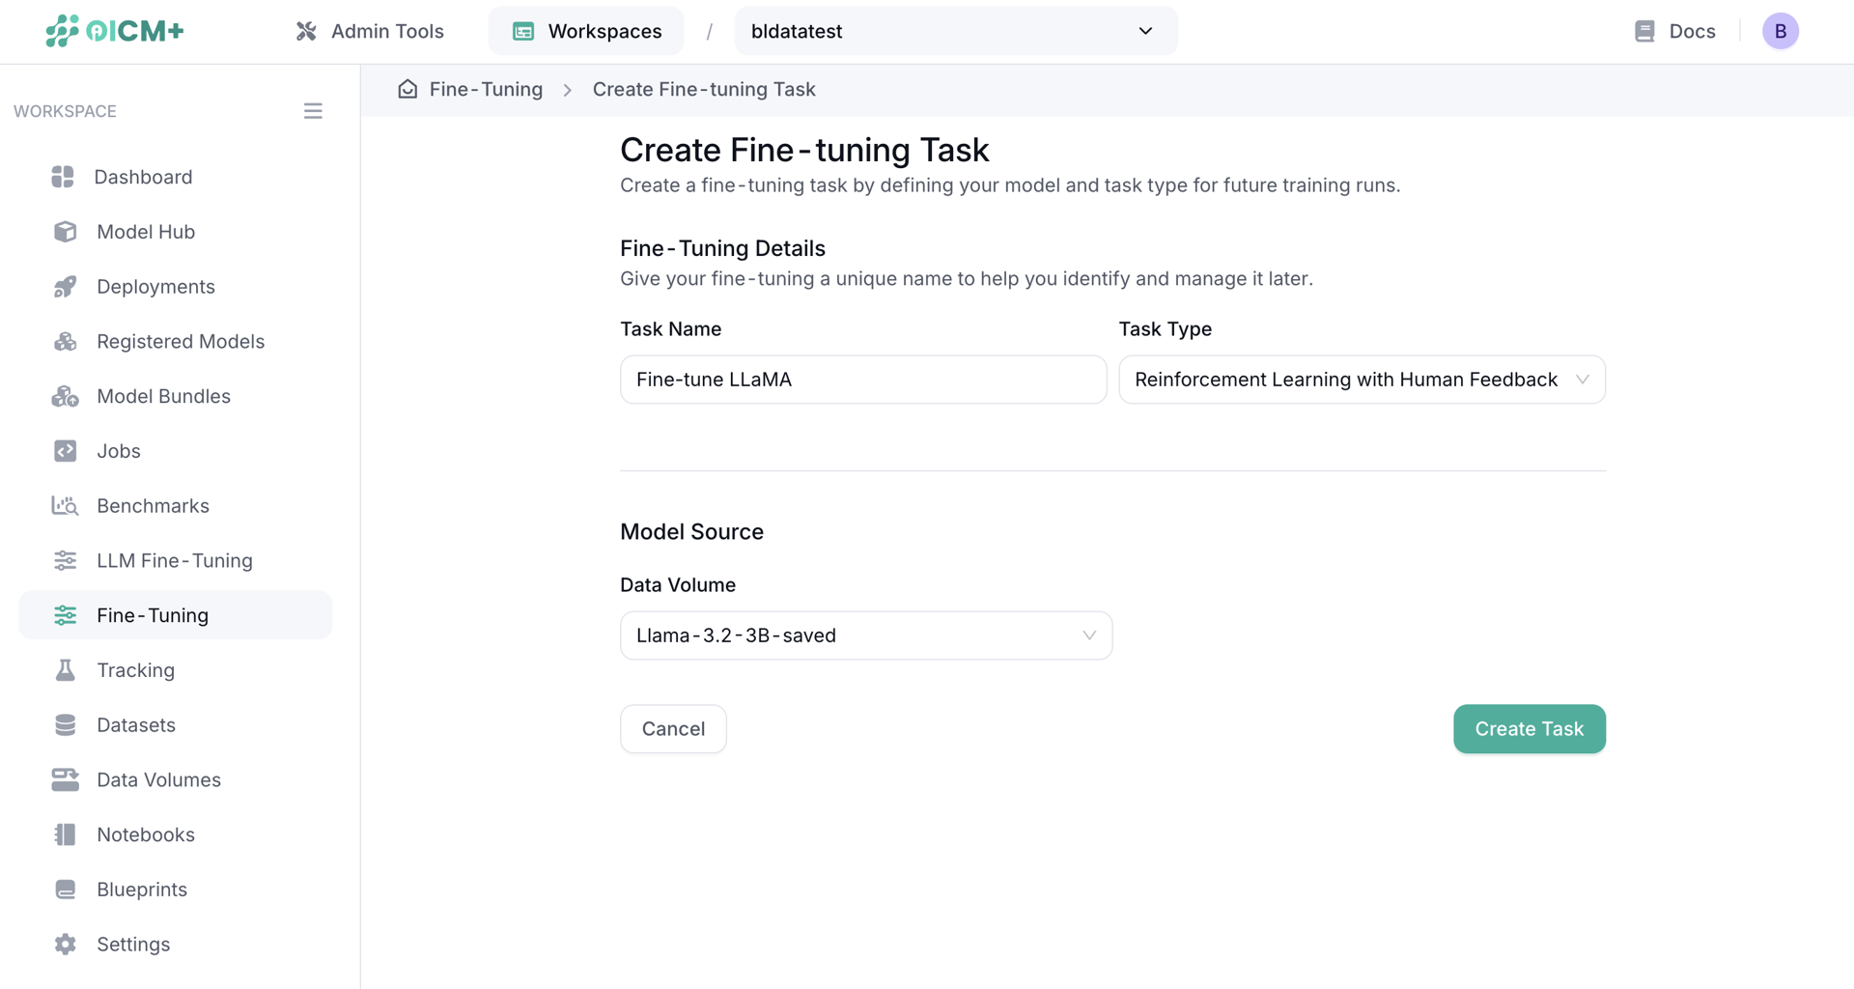The height and width of the screenshot is (989, 1854).
Task: Go to Notebooks in the sidebar
Action: tap(146, 834)
